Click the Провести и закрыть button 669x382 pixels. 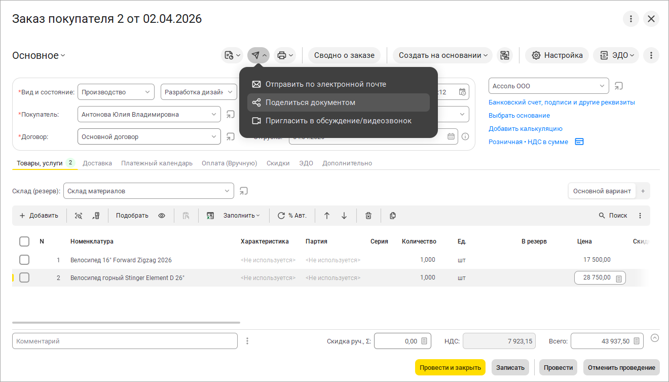tap(450, 367)
